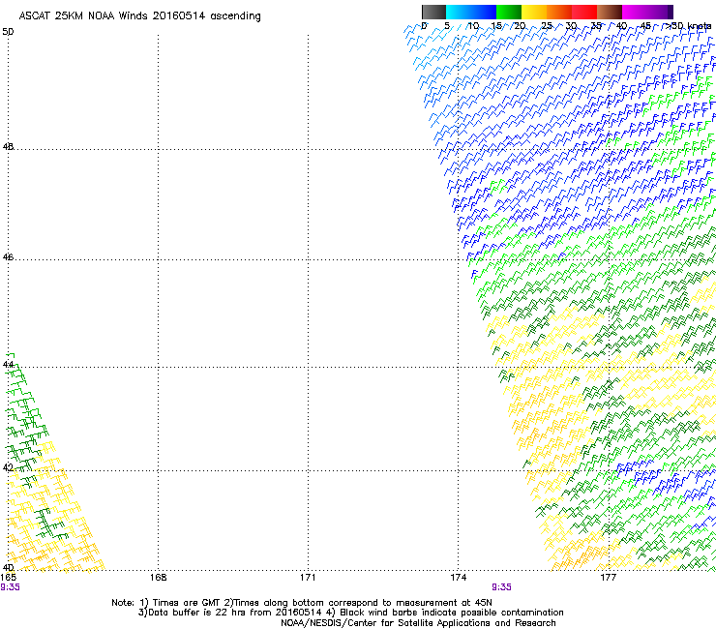Viewport: 716px width, 629px height.
Task: Click the note line beginning "Note: 1) Times are GMT"
Action: (x=302, y=603)
